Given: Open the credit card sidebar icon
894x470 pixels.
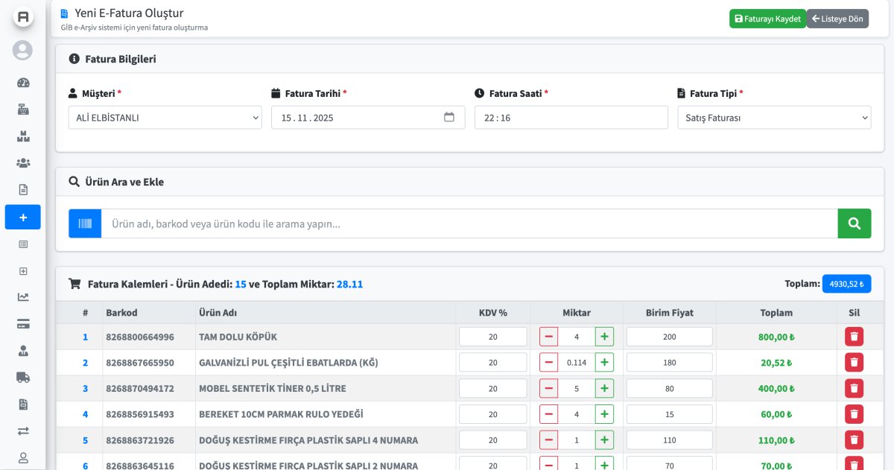Looking at the screenshot, I should (23, 324).
